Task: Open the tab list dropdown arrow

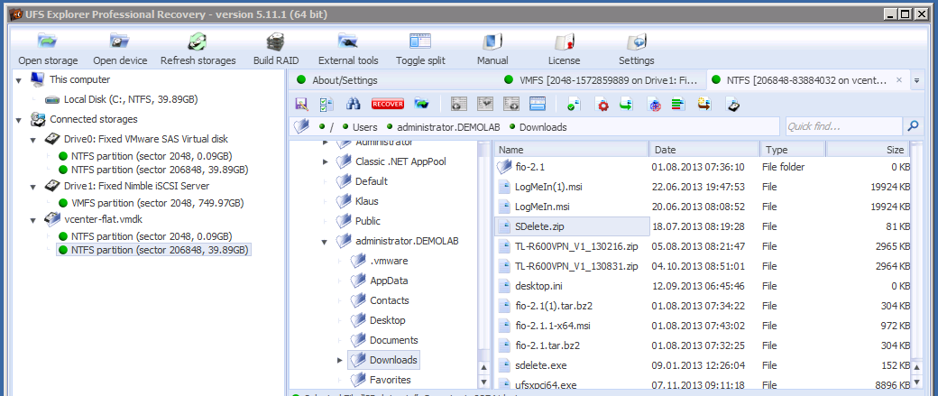Action: pos(917,80)
